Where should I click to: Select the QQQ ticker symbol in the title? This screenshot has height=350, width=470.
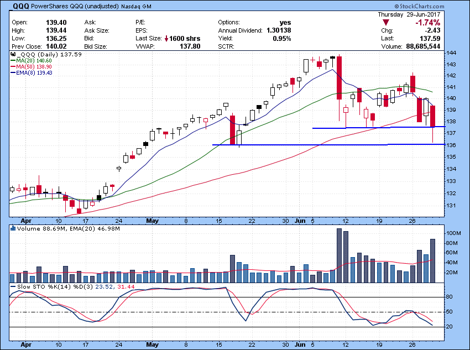[20, 6]
